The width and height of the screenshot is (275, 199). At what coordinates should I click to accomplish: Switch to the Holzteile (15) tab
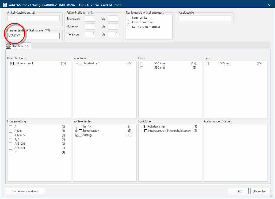pos(18,46)
